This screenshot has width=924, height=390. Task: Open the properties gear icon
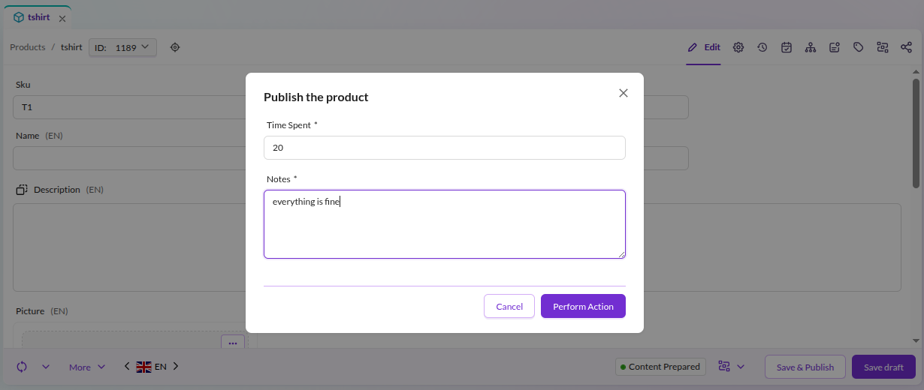(x=738, y=47)
